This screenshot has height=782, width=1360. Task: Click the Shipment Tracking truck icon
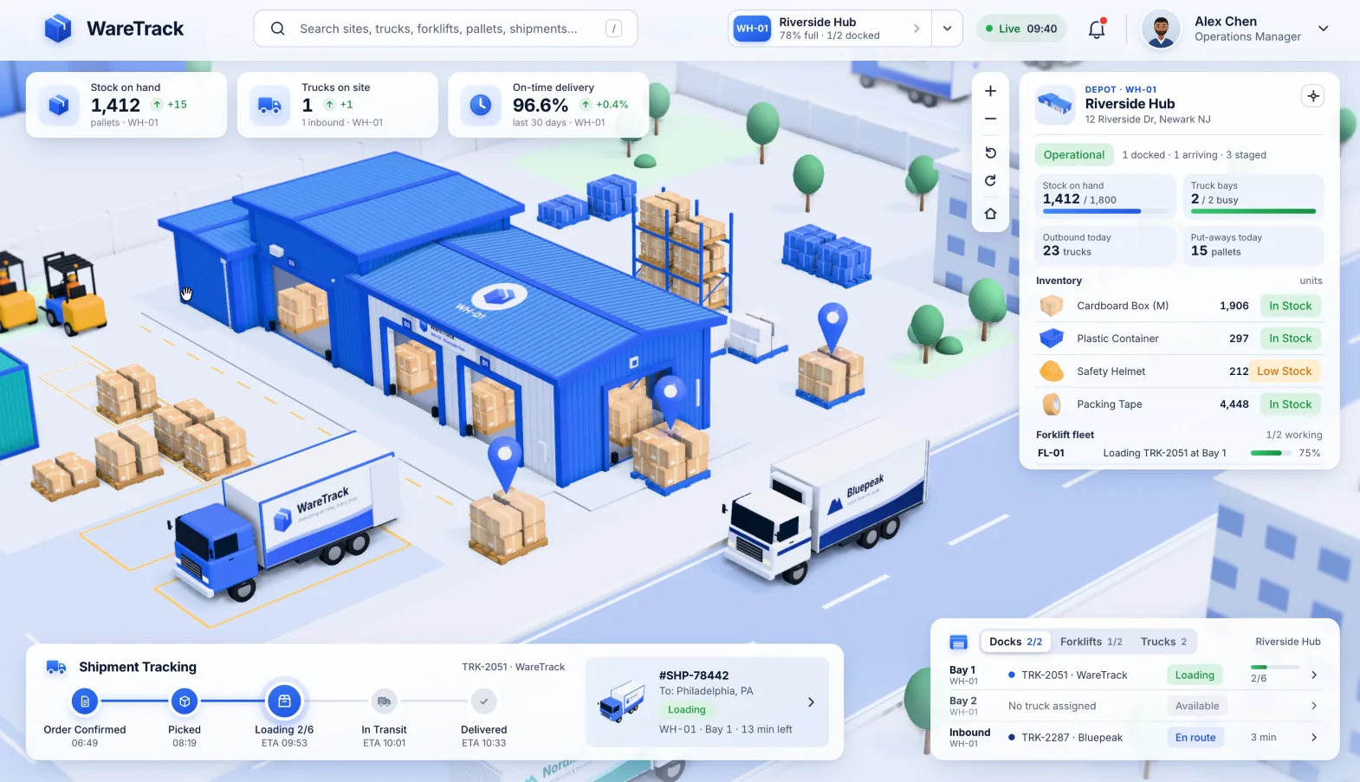coord(56,667)
